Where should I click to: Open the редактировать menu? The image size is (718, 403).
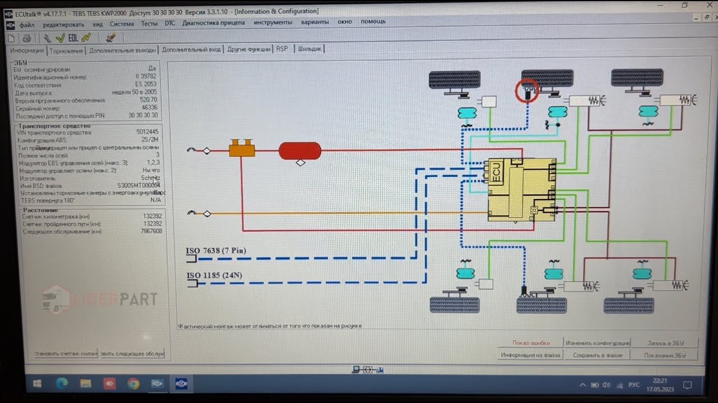63,24
